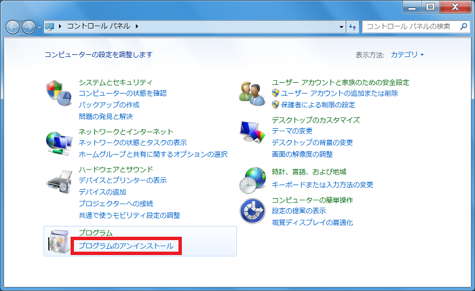475x291 pixels.
Task: Open プロジェクターへの接続 link
Action: pos(116,203)
